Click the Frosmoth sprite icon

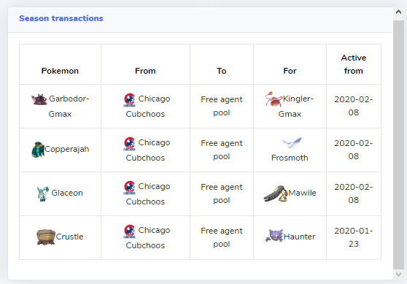click(292, 143)
